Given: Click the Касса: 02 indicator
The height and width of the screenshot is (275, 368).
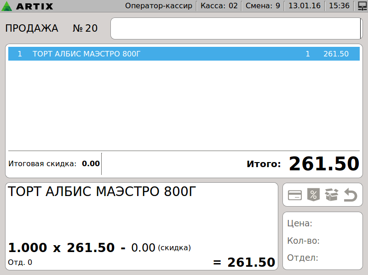Looking at the screenshot, I should tap(219, 6).
